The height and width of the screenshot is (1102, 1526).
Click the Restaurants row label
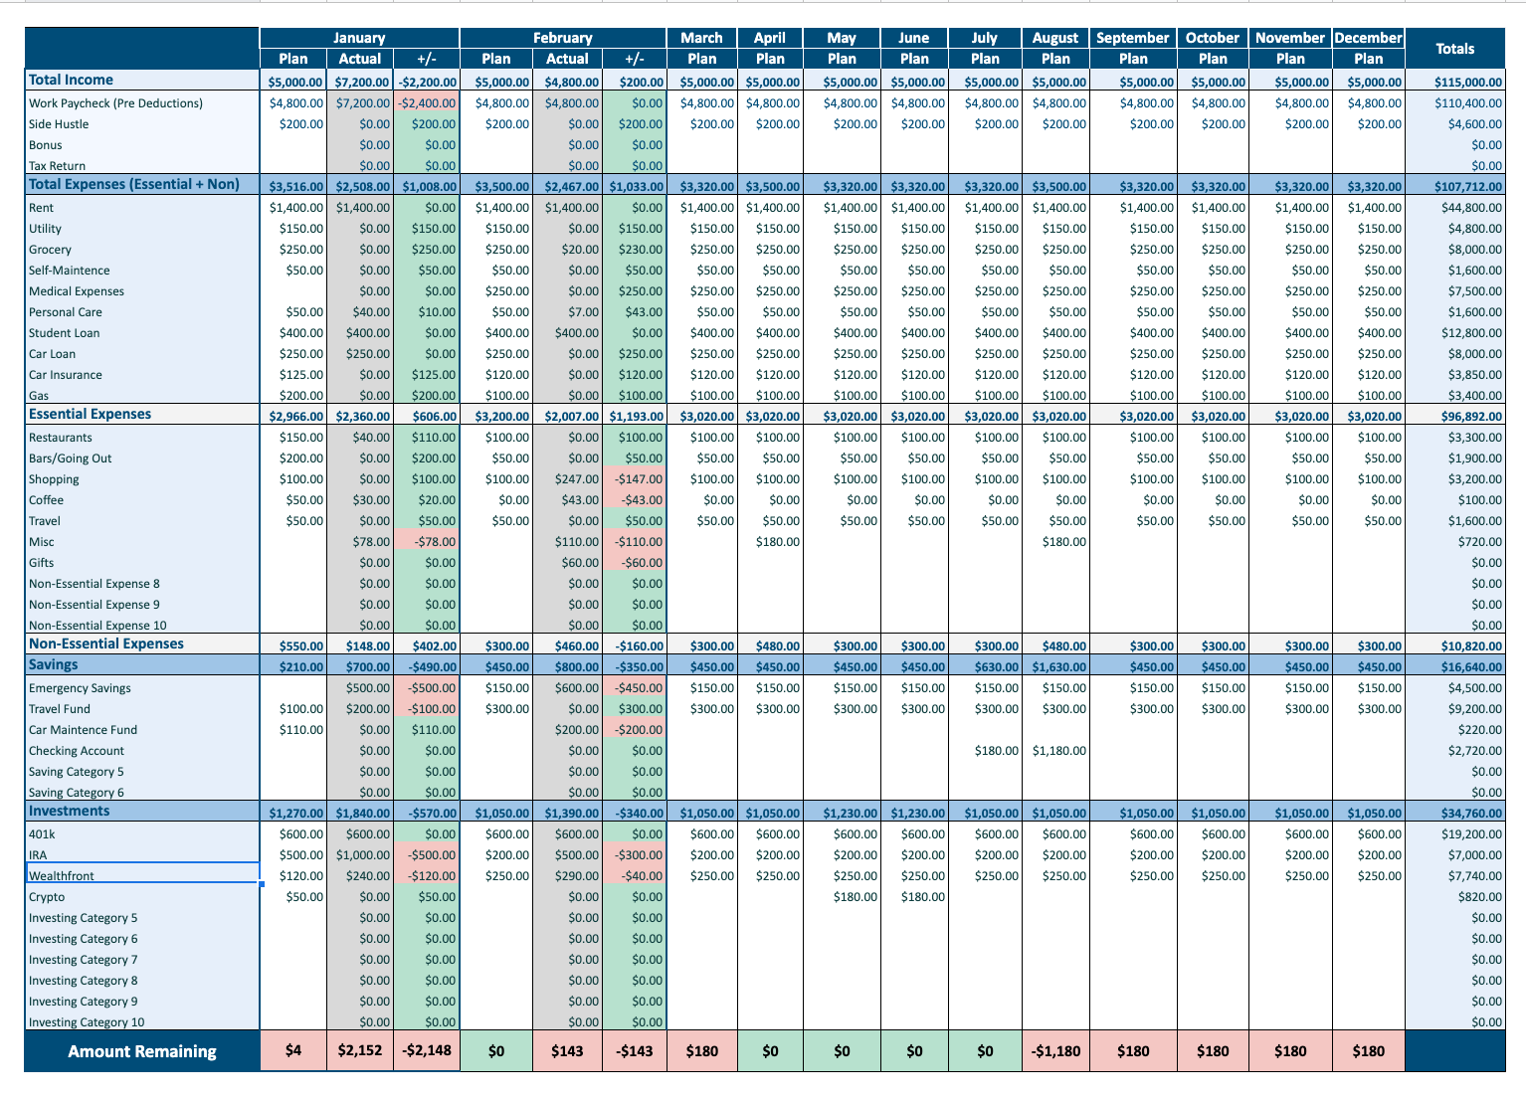point(61,438)
